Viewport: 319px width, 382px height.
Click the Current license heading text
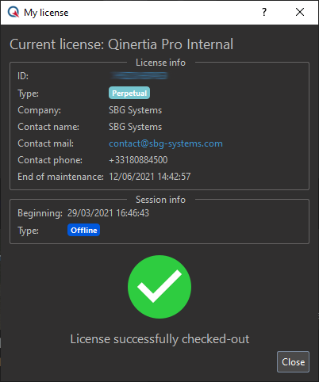(121, 44)
